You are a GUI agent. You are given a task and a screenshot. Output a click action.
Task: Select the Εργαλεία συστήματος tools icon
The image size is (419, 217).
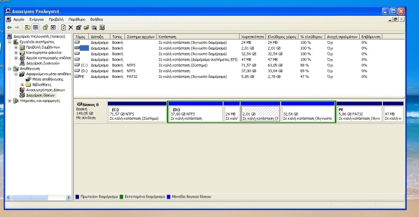16,42
